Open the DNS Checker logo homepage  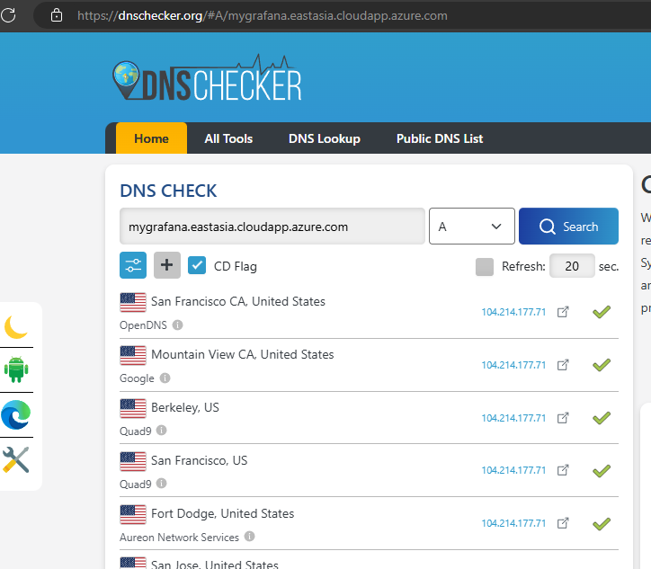tap(207, 78)
